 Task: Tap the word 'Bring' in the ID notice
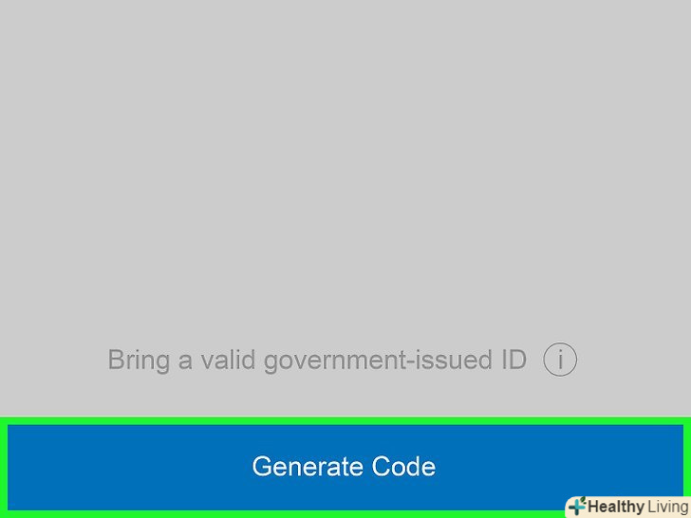tap(139, 361)
